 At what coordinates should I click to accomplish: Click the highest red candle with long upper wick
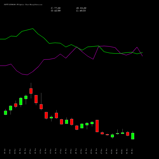[31, 91]
